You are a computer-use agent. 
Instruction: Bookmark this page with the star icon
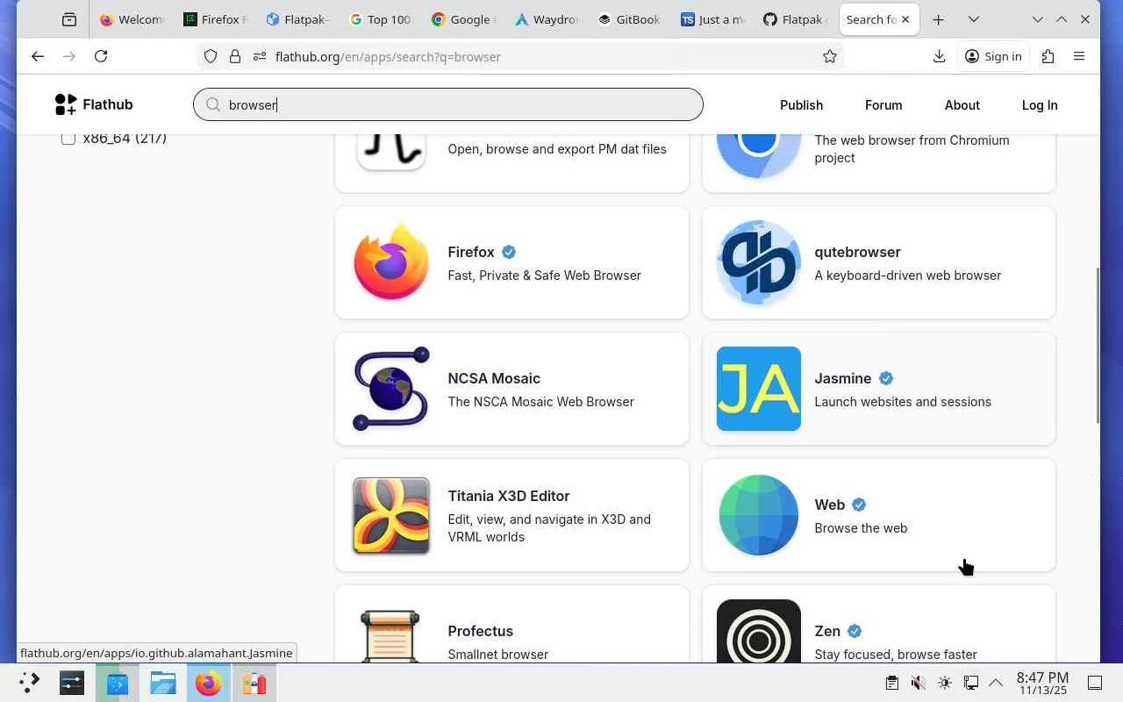click(830, 56)
